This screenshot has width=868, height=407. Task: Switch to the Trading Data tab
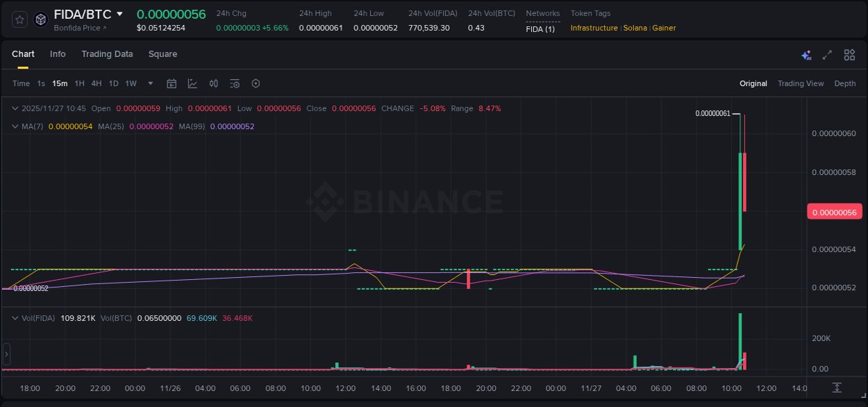[107, 53]
